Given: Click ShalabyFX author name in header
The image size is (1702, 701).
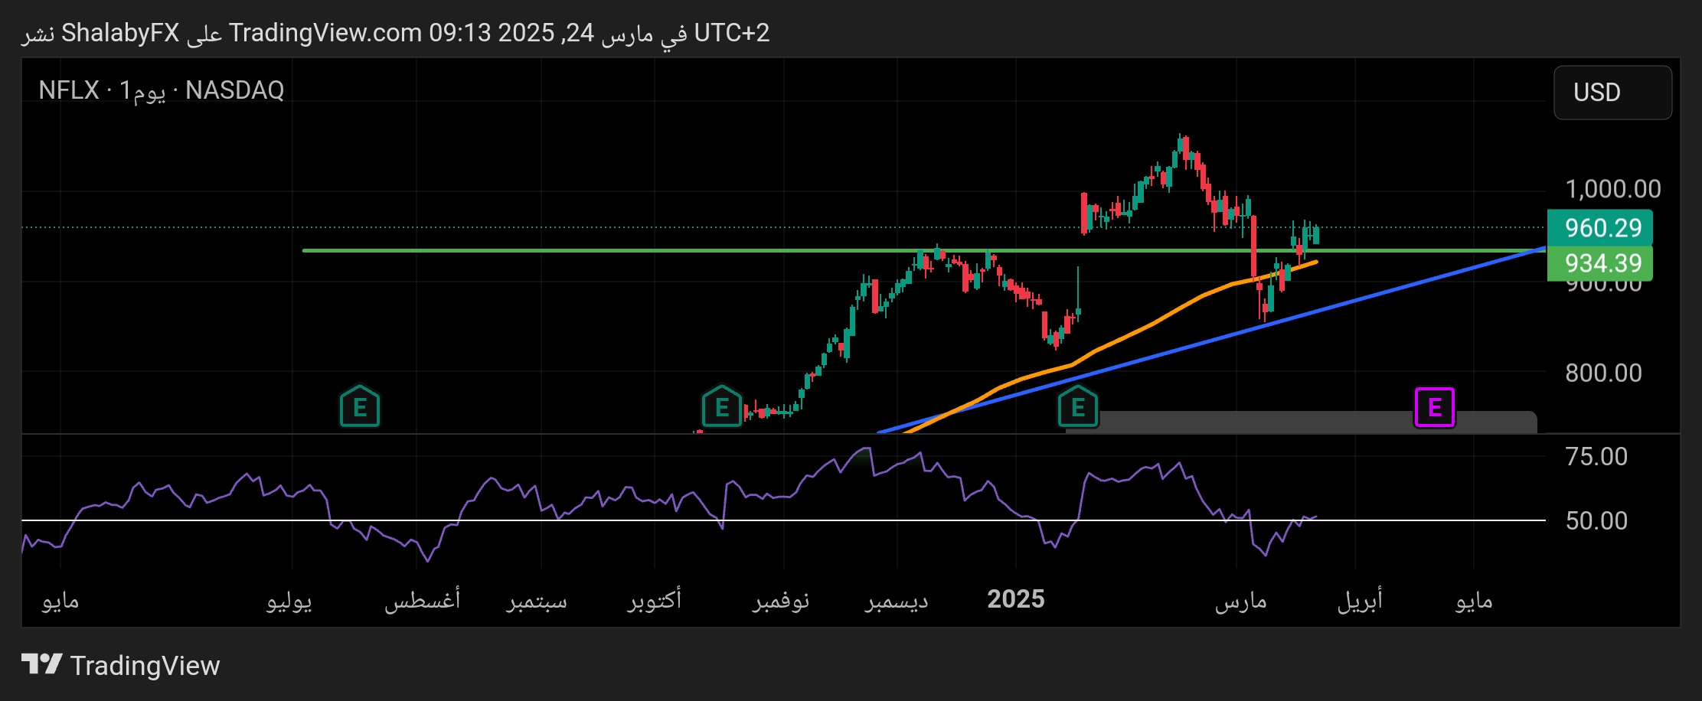Looking at the screenshot, I should pos(120,33).
